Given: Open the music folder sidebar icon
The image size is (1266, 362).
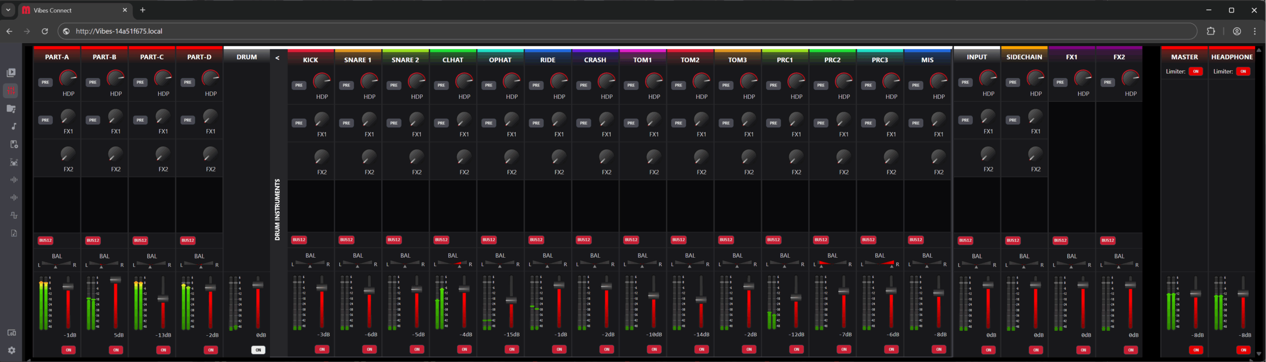Looking at the screenshot, I should tap(11, 109).
